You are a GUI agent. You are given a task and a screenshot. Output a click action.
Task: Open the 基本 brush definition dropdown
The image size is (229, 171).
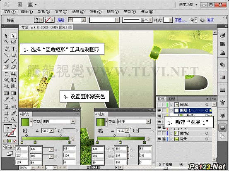click(x=150, y=20)
